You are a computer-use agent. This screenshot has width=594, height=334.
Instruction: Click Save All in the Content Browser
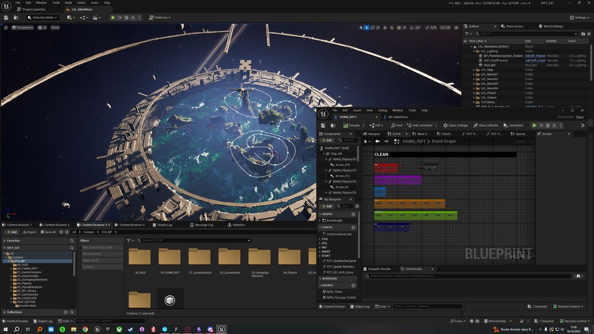click(x=47, y=232)
